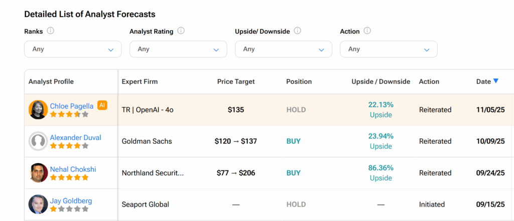Image resolution: width=514 pixels, height=221 pixels.
Task: Click the AI badge next to Chloe Pagella
Action: click(x=102, y=105)
